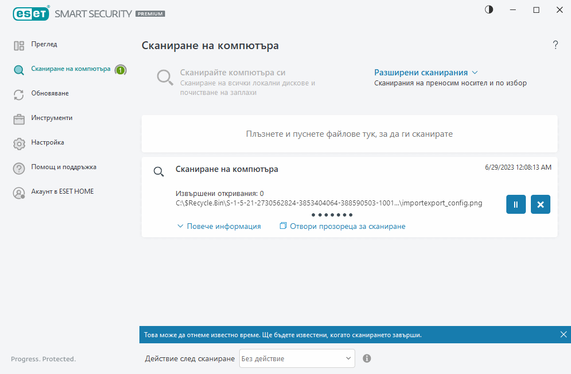Image resolution: width=571 pixels, height=374 pixels.
Task: Click the Обновяване update icon in sidebar
Action: 19,94
